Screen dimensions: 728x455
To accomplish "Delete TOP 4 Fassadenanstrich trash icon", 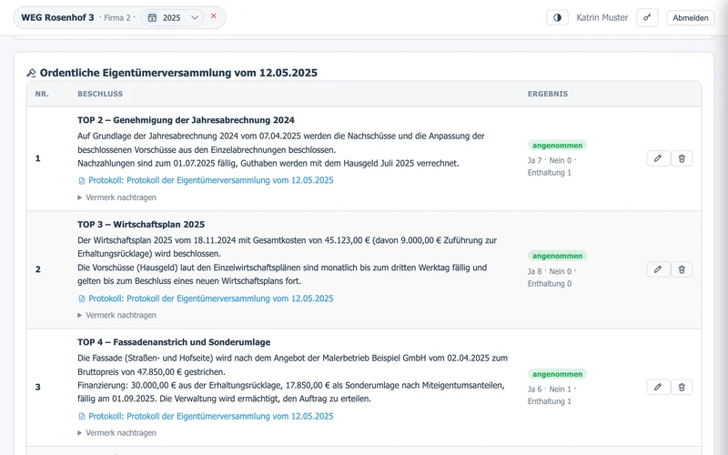I will (682, 387).
